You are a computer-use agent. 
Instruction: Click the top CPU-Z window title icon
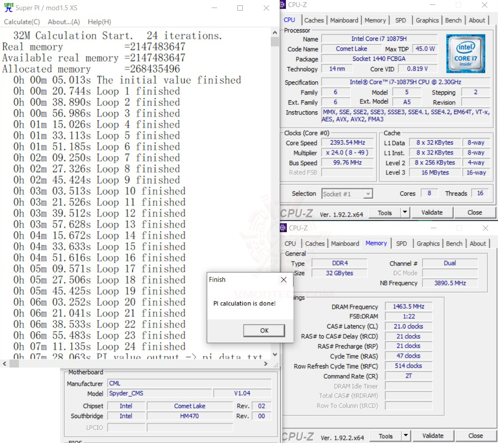pos(283,5)
